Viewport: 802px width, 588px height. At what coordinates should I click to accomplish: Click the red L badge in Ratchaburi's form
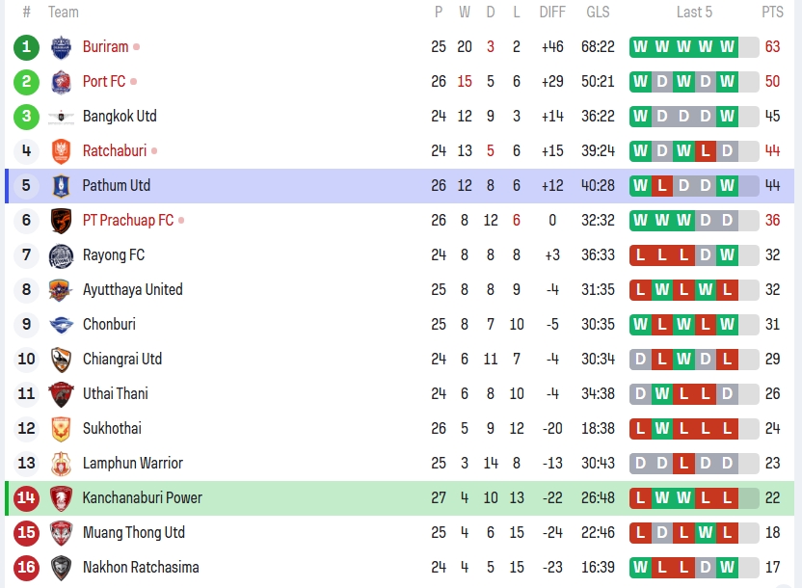[x=706, y=151]
